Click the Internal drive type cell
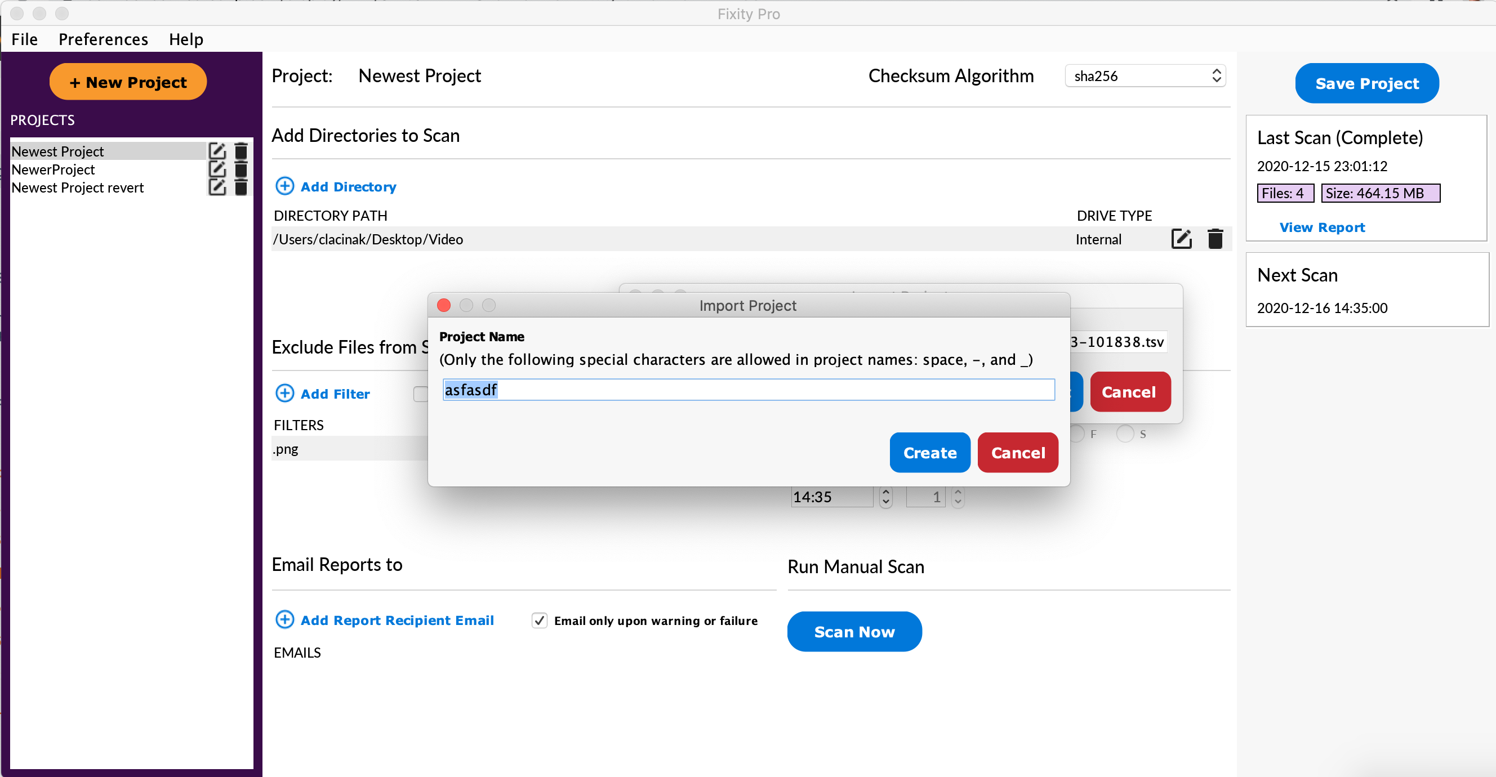This screenshot has width=1496, height=777. click(1098, 239)
